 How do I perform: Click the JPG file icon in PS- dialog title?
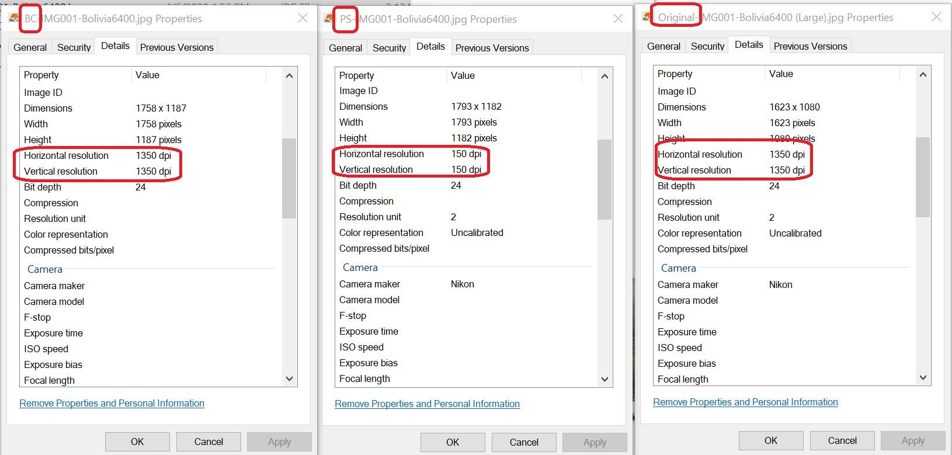(329, 19)
